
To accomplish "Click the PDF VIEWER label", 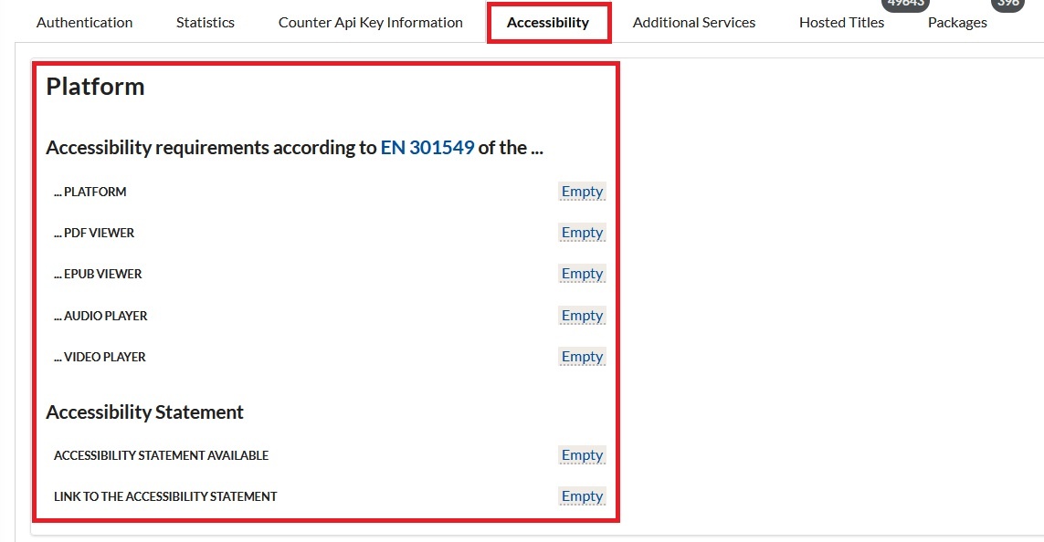I will [94, 233].
